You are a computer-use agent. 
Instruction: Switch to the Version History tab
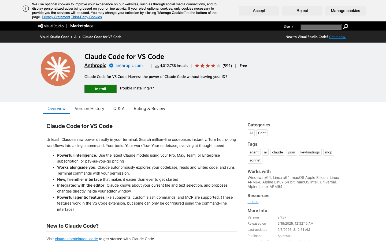[90, 108]
